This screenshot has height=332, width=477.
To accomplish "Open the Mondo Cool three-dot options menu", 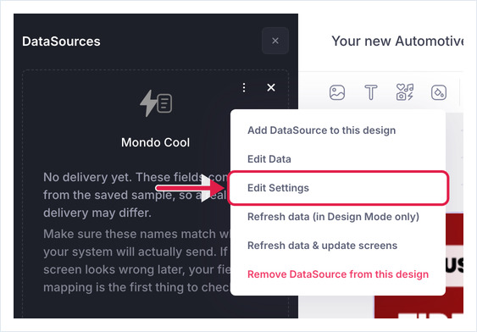I will [x=244, y=87].
